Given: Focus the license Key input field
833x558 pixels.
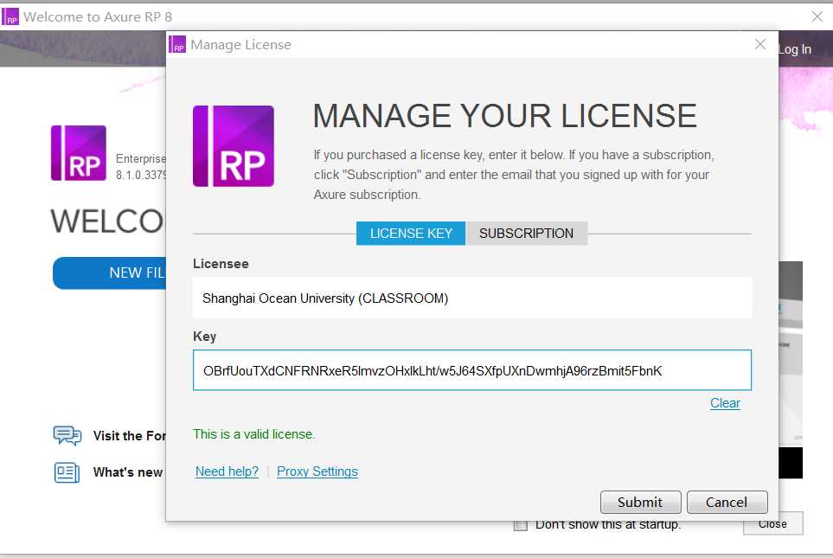Looking at the screenshot, I should (x=472, y=370).
